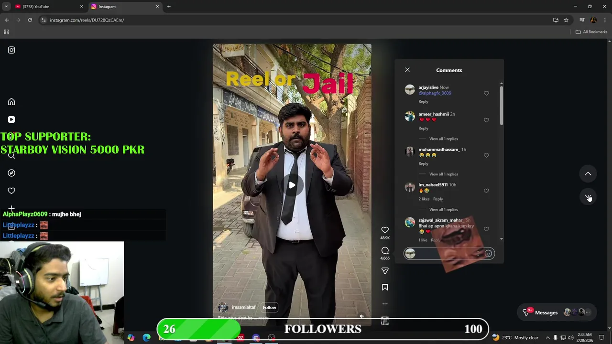Screen dimensions: 612x344
Task: Close the YouTube tab
Action: tap(81, 7)
